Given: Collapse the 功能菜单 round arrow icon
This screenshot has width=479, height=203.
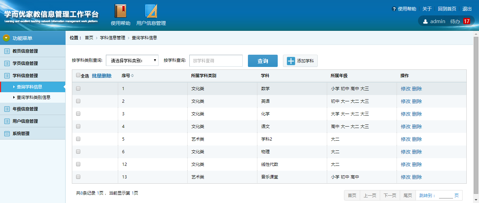Looking at the screenshot, I should click(6, 38).
